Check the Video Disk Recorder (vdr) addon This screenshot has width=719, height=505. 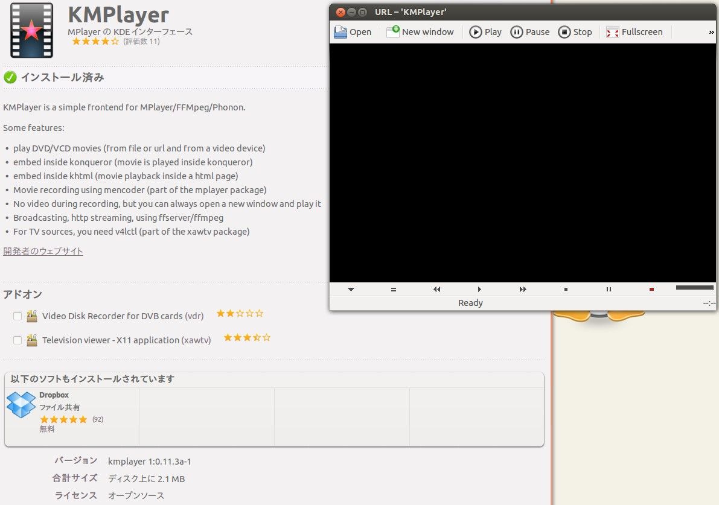click(x=18, y=316)
